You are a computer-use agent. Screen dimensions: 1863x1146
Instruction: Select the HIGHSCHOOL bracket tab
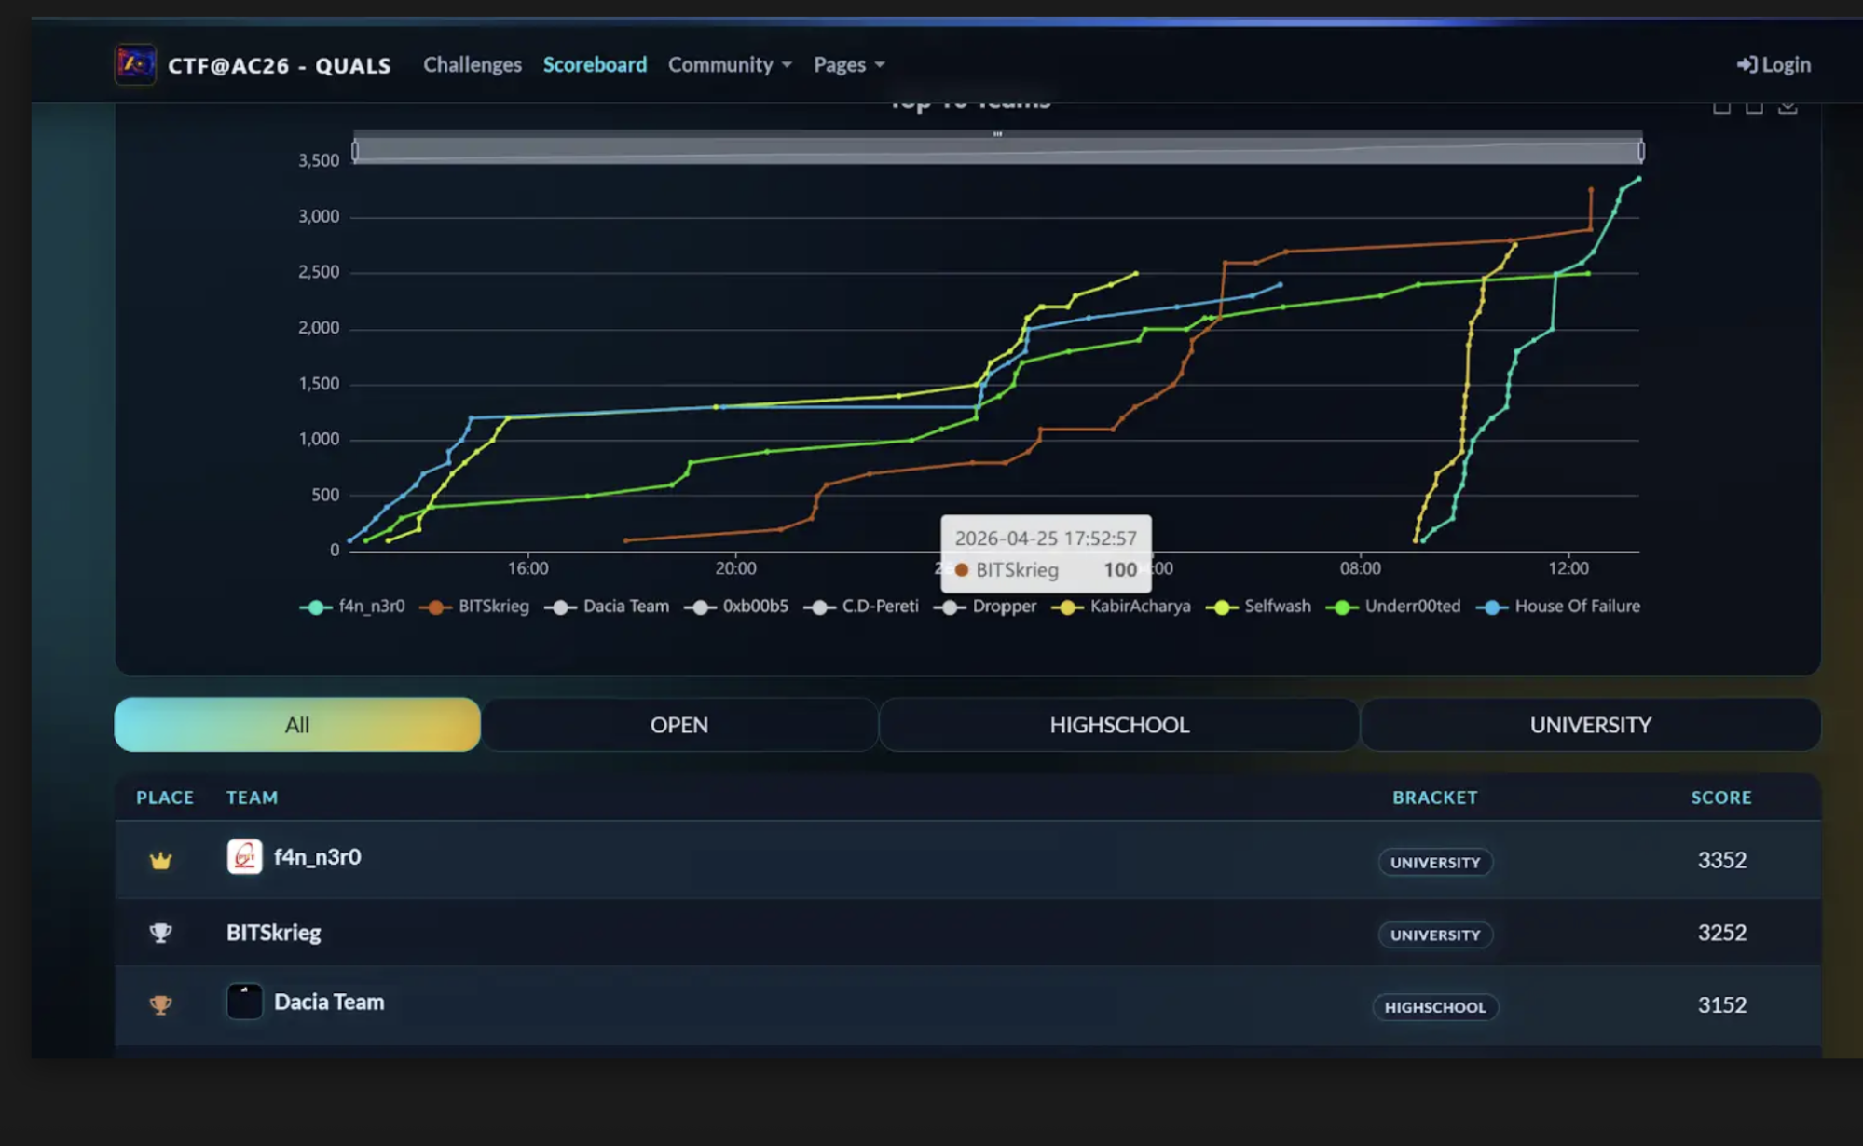tap(1119, 725)
